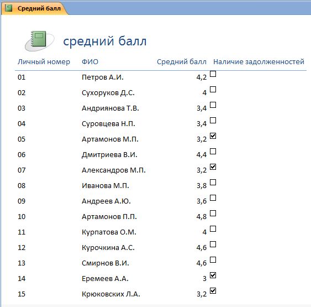
Task: Click the report title средний балл
Action: pyautogui.click(x=105, y=41)
